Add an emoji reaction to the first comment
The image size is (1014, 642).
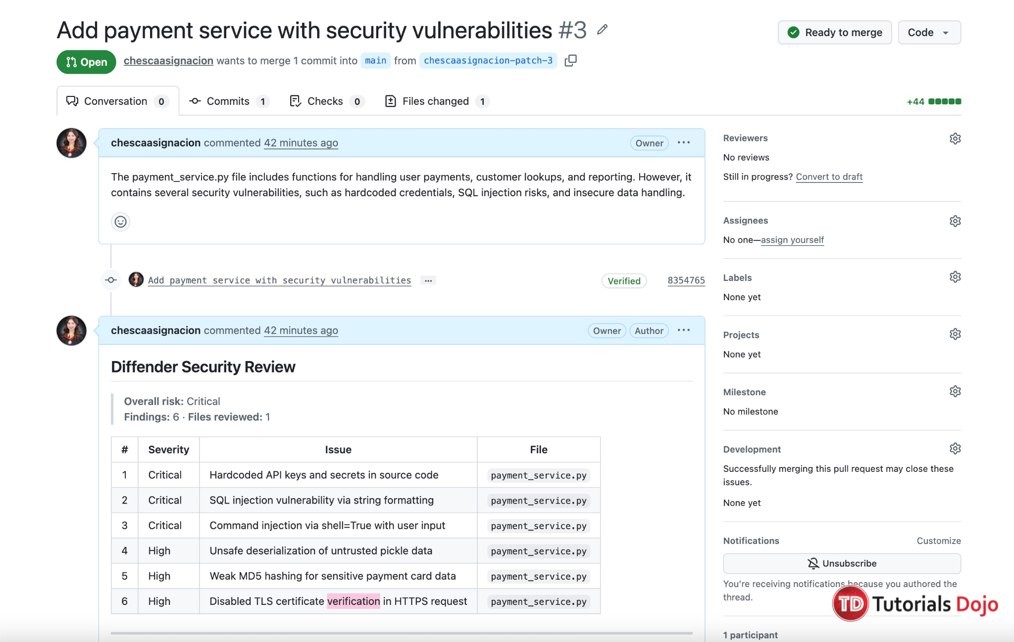click(x=120, y=222)
